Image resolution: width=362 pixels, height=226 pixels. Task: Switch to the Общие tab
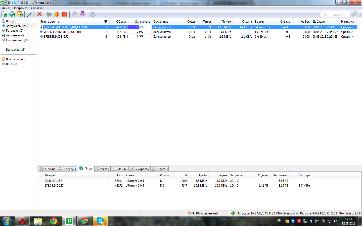48,169
